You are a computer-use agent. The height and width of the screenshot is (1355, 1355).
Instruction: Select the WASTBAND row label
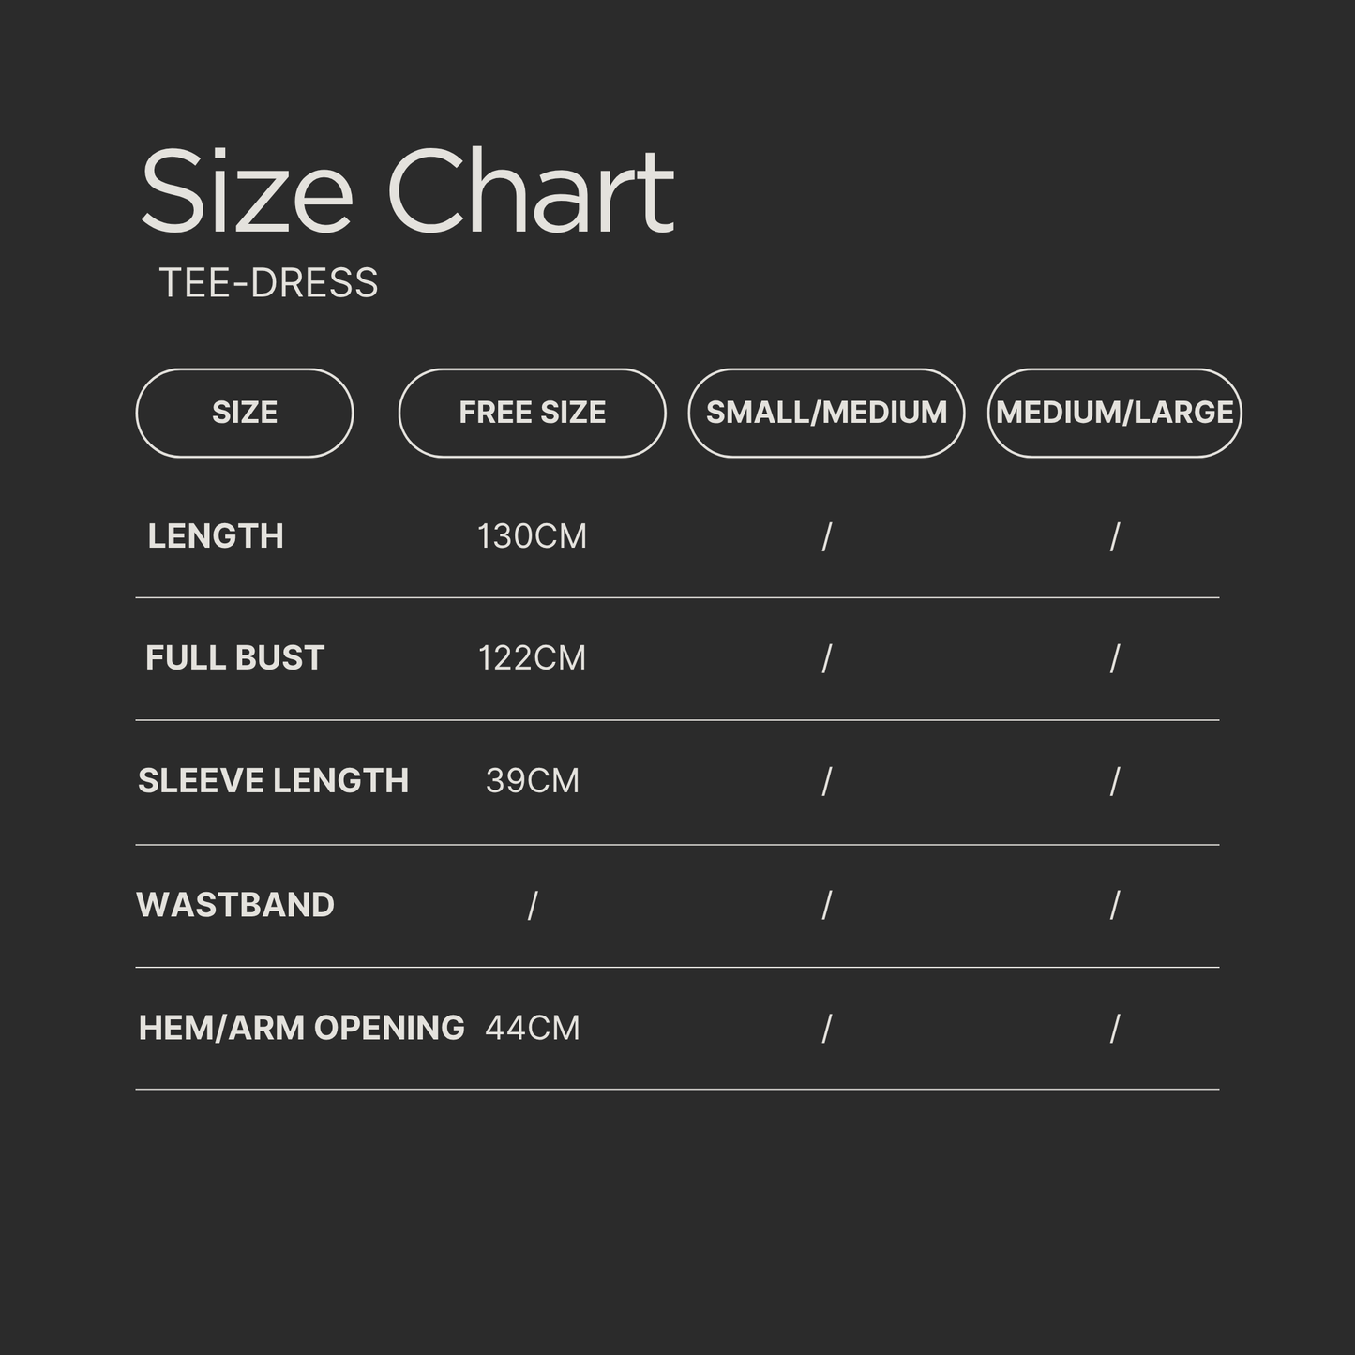coord(235,905)
